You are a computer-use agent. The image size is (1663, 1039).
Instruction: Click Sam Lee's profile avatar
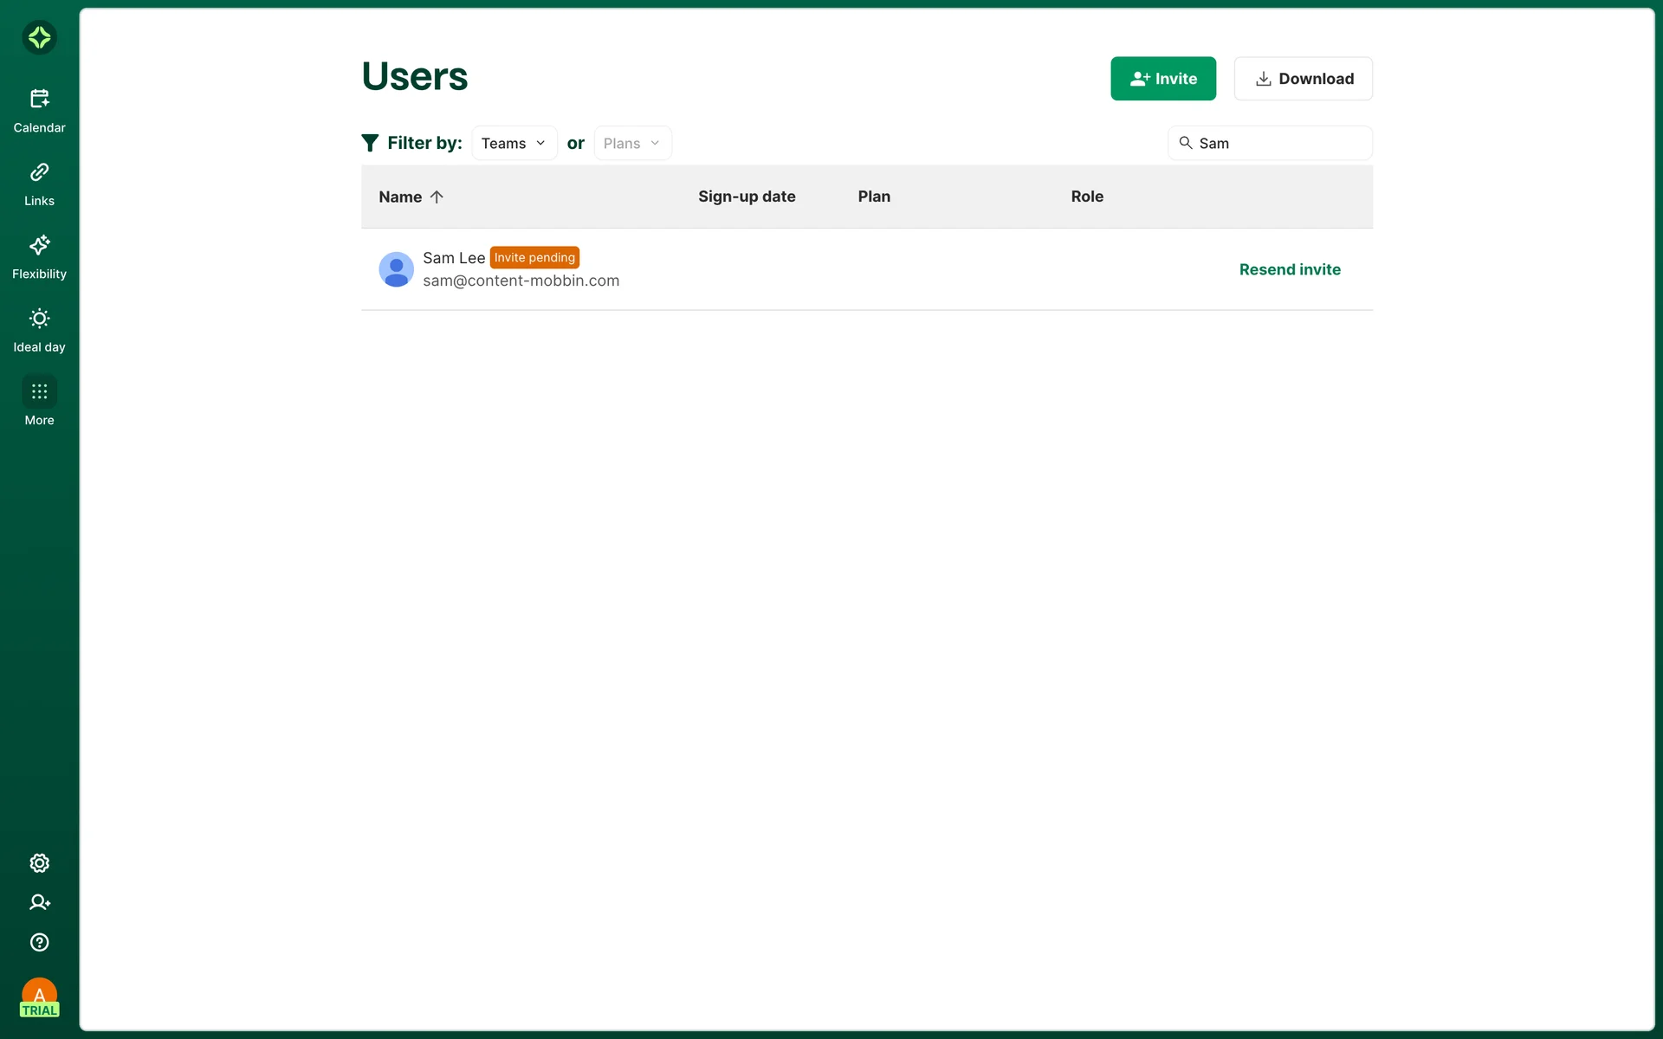(x=396, y=269)
